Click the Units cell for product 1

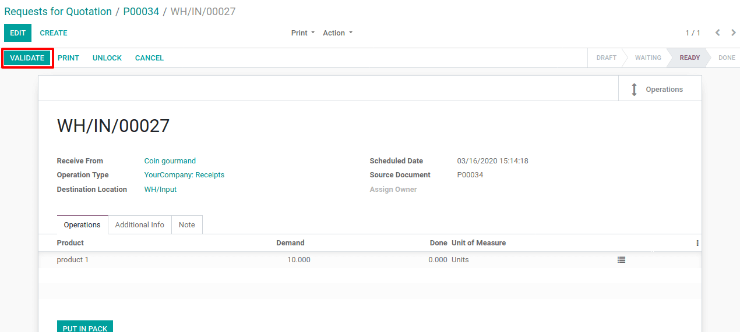pos(460,260)
